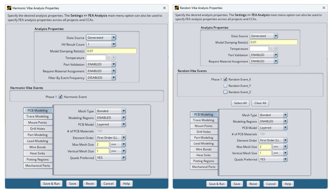Click Clear All button
Image resolution: width=333 pixels, height=194 pixels.
pos(260,103)
